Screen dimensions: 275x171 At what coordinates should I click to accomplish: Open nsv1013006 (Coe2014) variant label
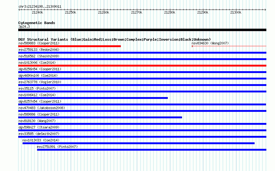tap(37, 63)
